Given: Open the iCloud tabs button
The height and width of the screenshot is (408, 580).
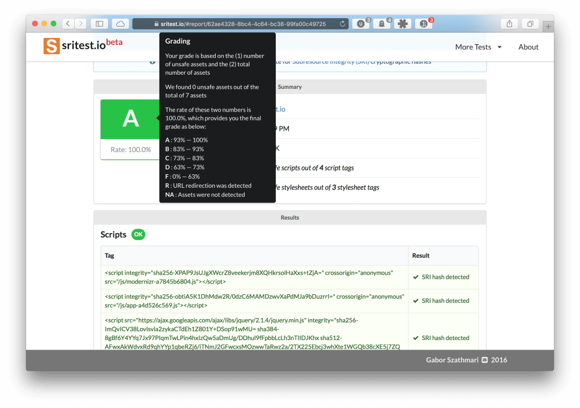Looking at the screenshot, I should (x=120, y=24).
